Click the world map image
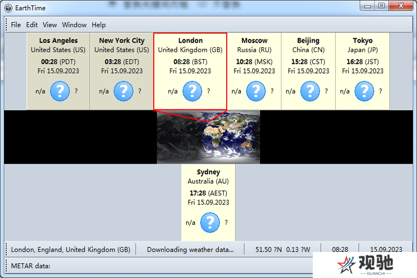Screen dimensions: 417x278 (208, 137)
